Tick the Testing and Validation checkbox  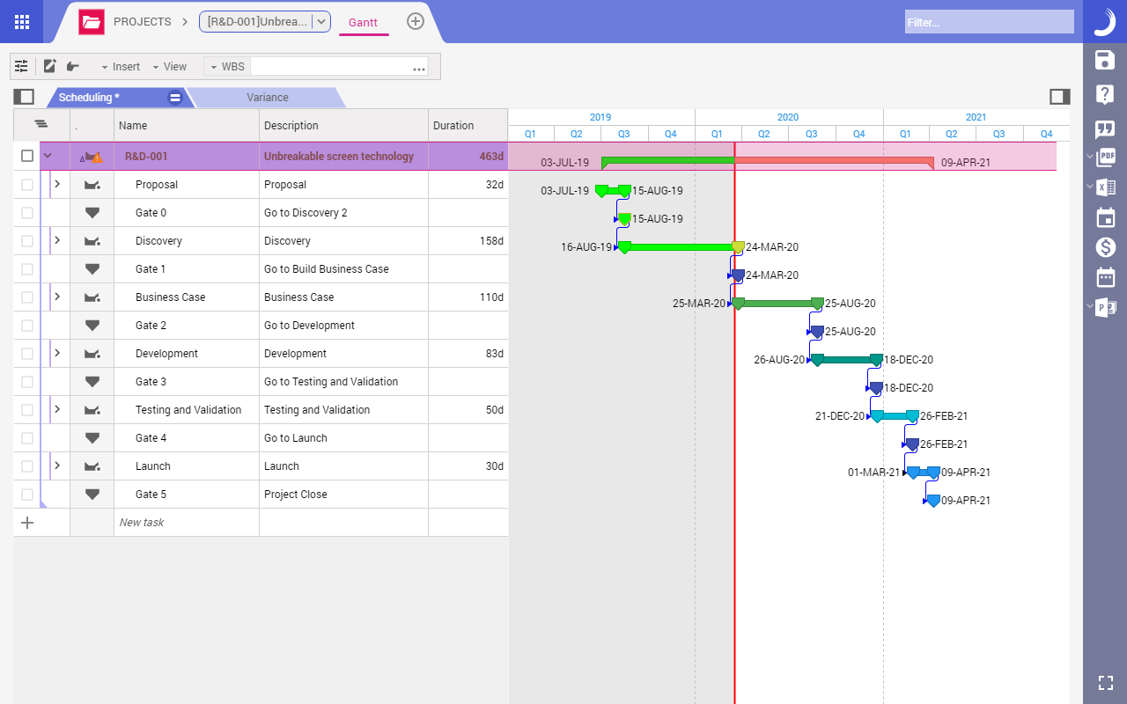coord(27,410)
